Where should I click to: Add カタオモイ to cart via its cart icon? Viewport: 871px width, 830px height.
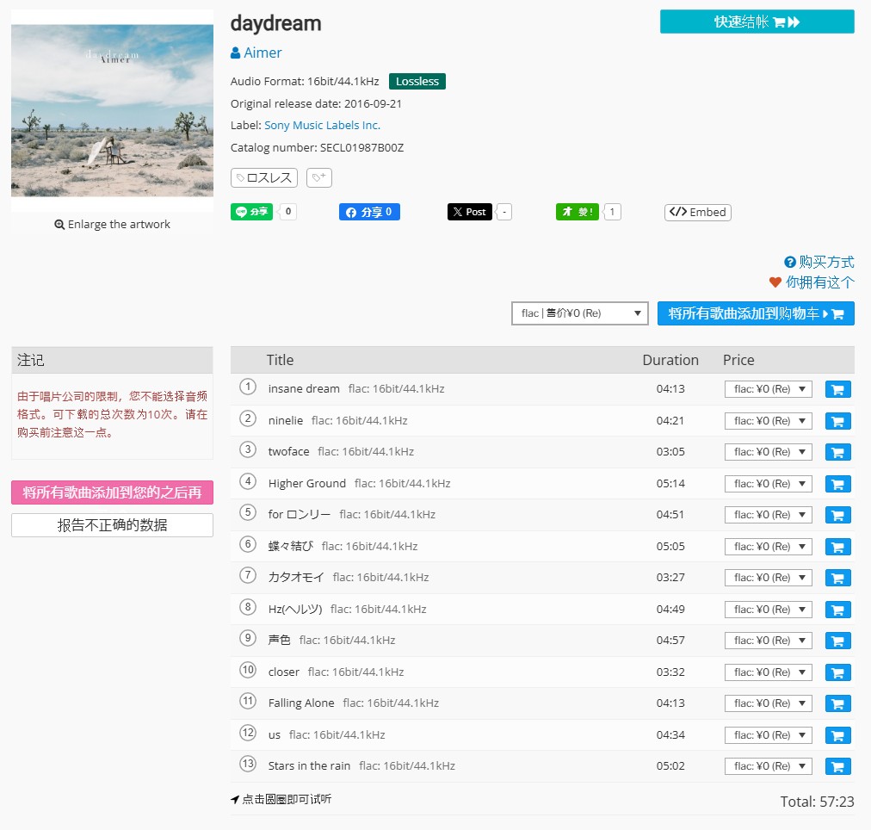tap(837, 578)
